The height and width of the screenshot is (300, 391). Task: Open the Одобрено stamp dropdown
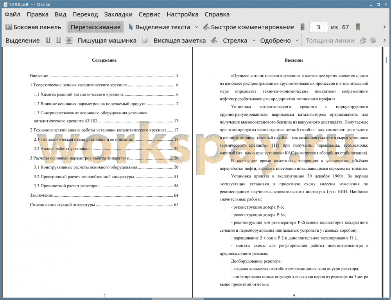tap(297, 40)
